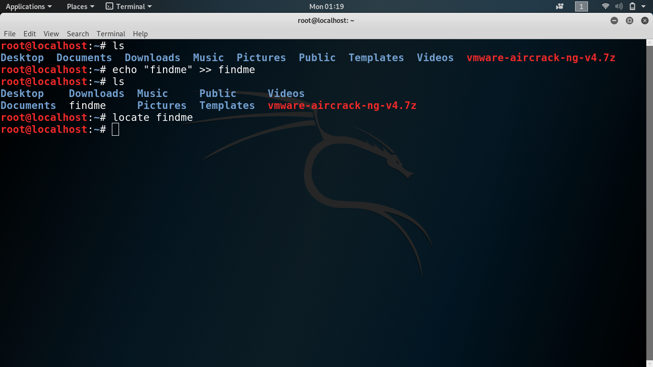Click 'Videos' in second ls output
This screenshot has width=653, height=367.
[x=286, y=94]
